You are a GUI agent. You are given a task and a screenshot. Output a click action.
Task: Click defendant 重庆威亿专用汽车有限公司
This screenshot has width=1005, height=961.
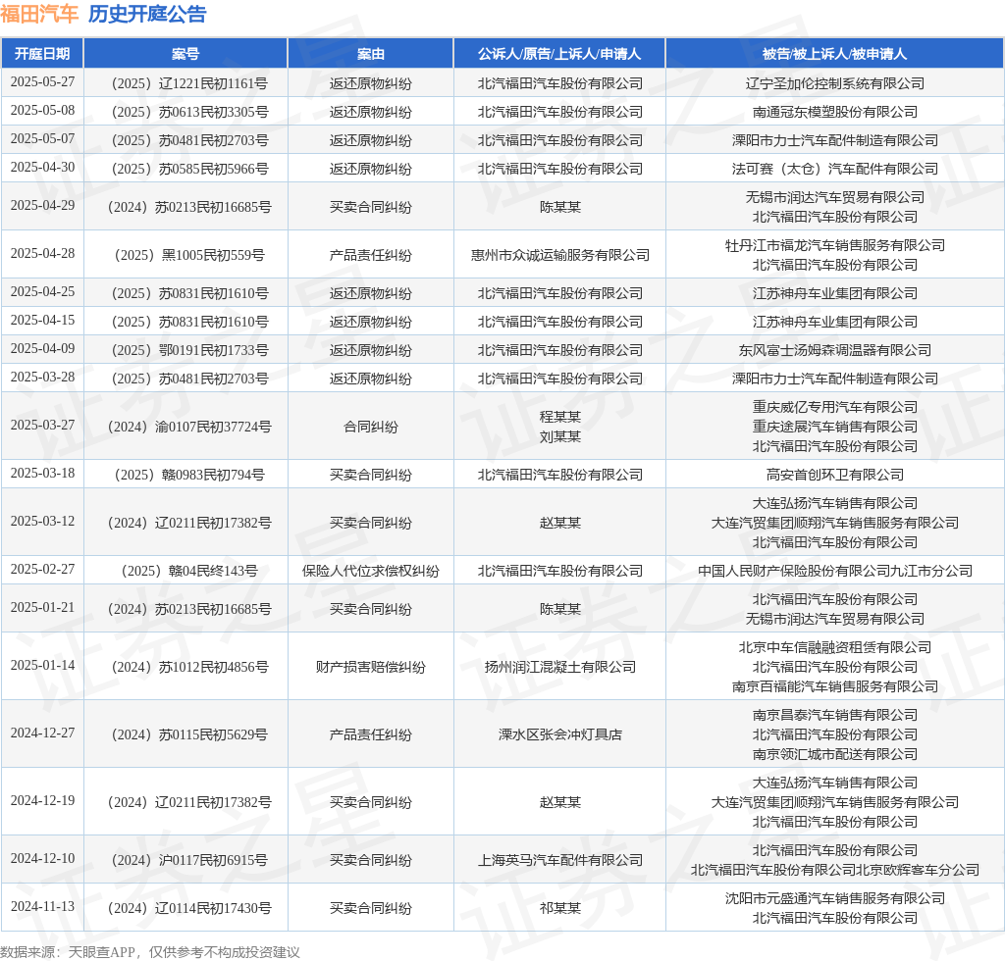(834, 407)
